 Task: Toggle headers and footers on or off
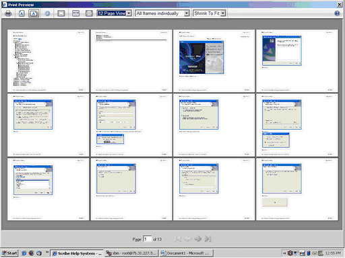tap(61, 13)
